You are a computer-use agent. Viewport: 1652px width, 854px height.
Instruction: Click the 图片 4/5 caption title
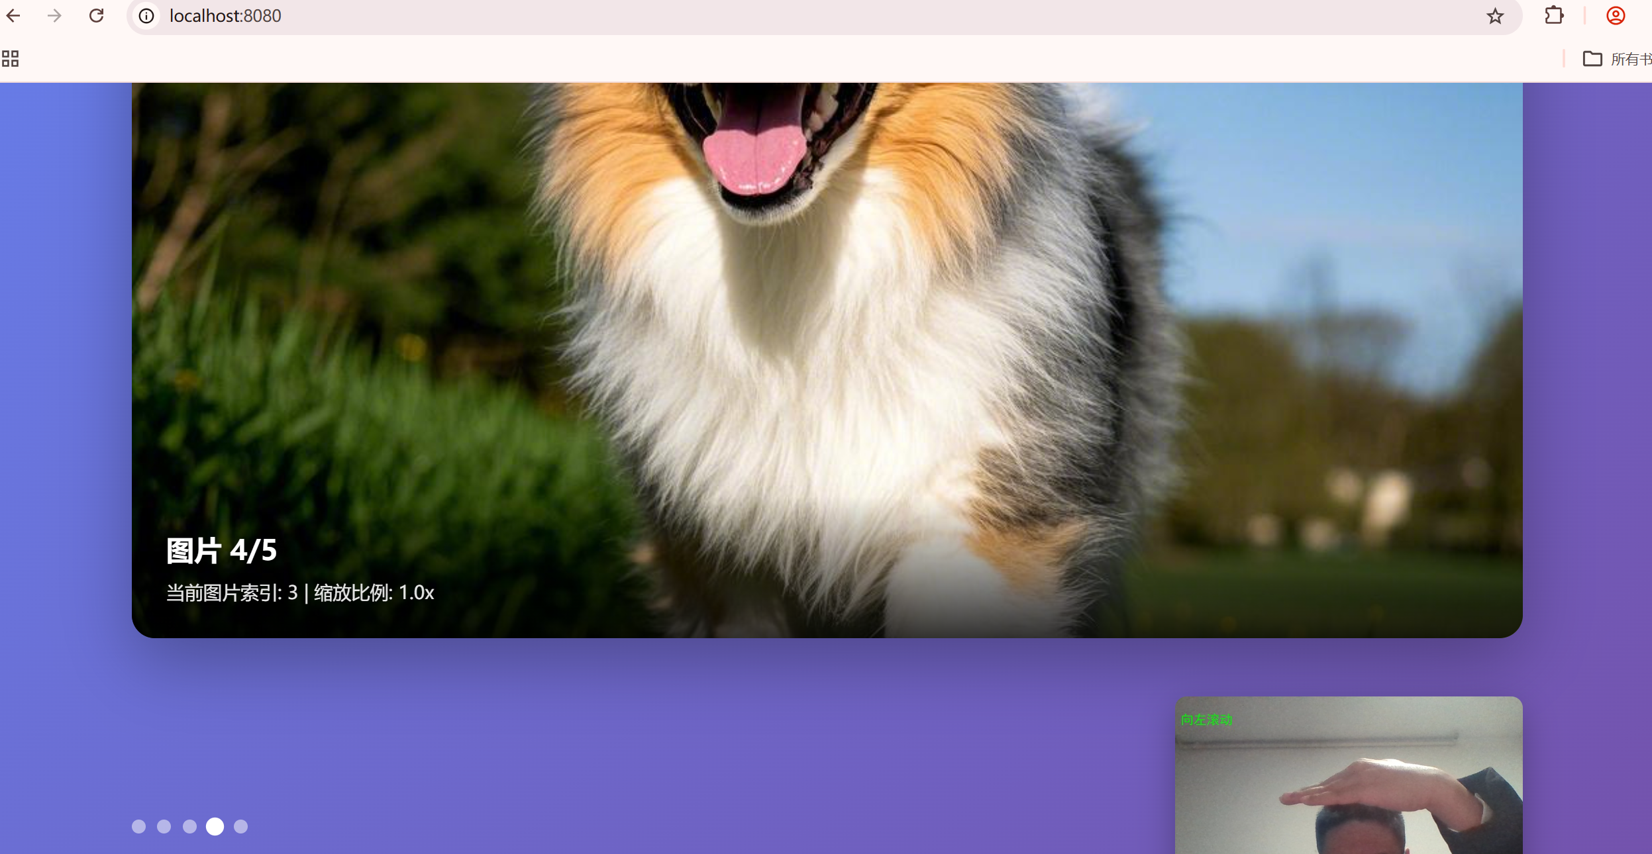221,551
